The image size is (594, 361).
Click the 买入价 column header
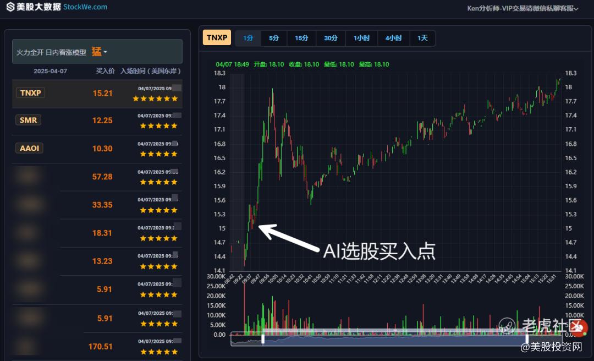point(105,71)
